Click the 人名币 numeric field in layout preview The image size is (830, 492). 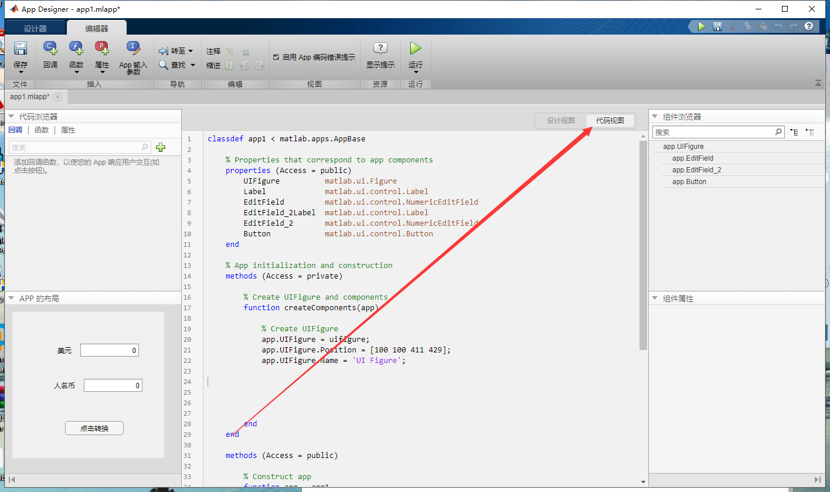[x=113, y=385]
